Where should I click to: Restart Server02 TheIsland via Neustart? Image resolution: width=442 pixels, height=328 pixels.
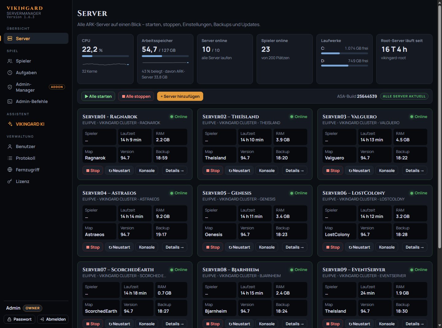point(239,170)
